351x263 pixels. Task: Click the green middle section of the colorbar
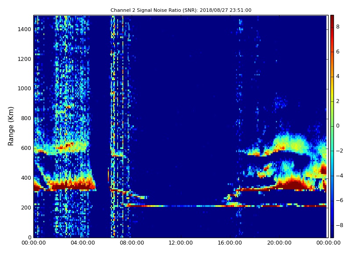pyautogui.click(x=332, y=126)
